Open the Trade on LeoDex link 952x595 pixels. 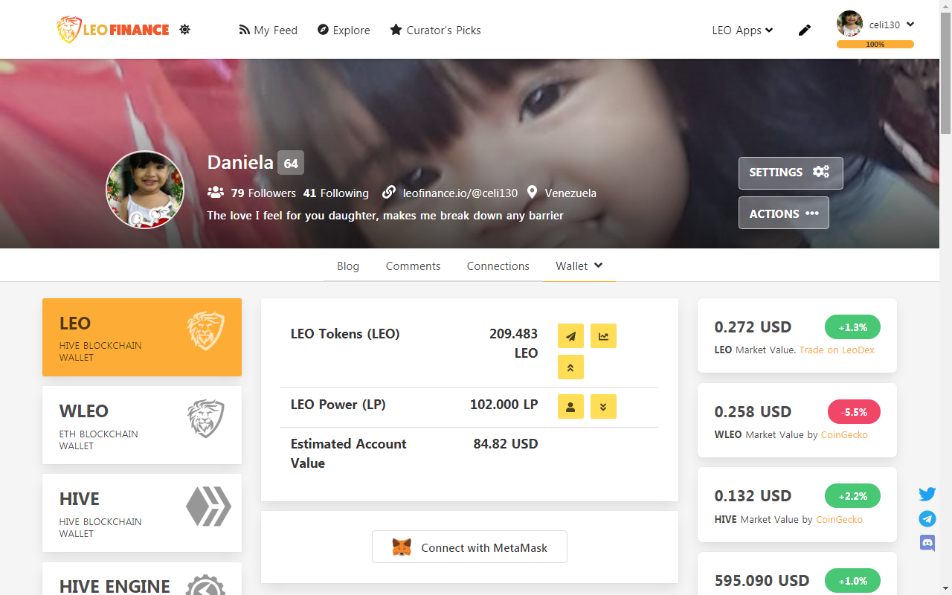point(837,350)
